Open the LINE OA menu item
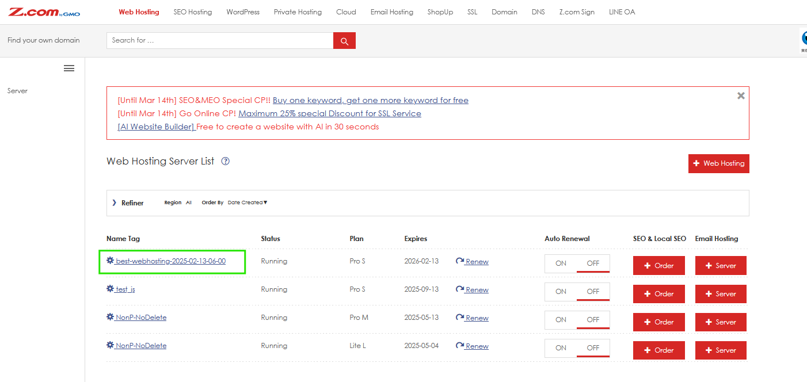The width and height of the screenshot is (807, 382). coord(622,12)
